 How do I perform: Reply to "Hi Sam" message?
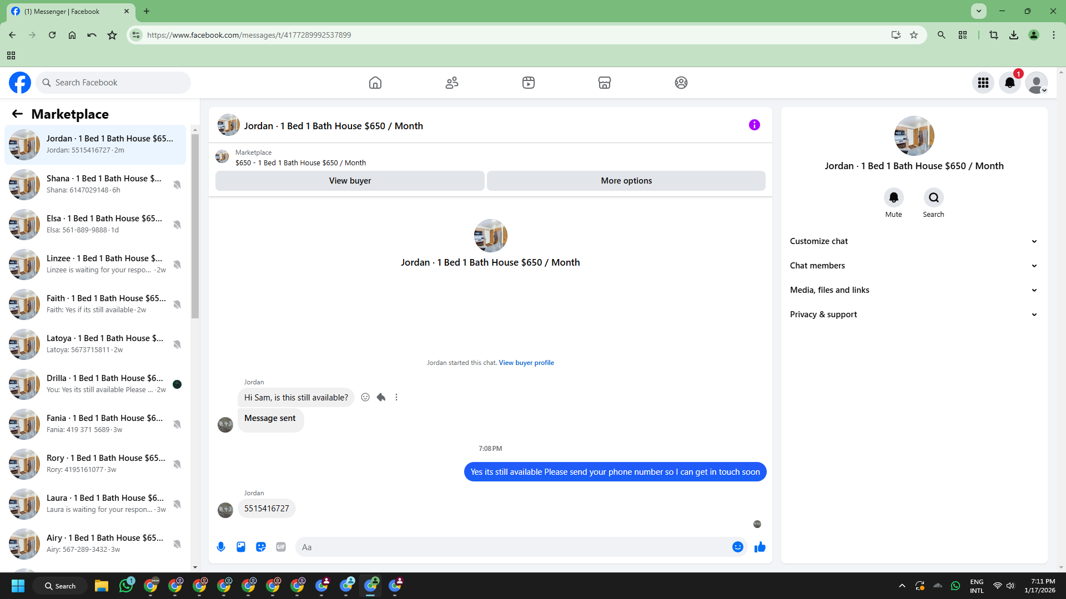(381, 397)
